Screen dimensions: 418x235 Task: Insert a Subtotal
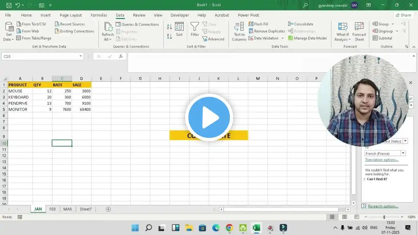(382, 38)
